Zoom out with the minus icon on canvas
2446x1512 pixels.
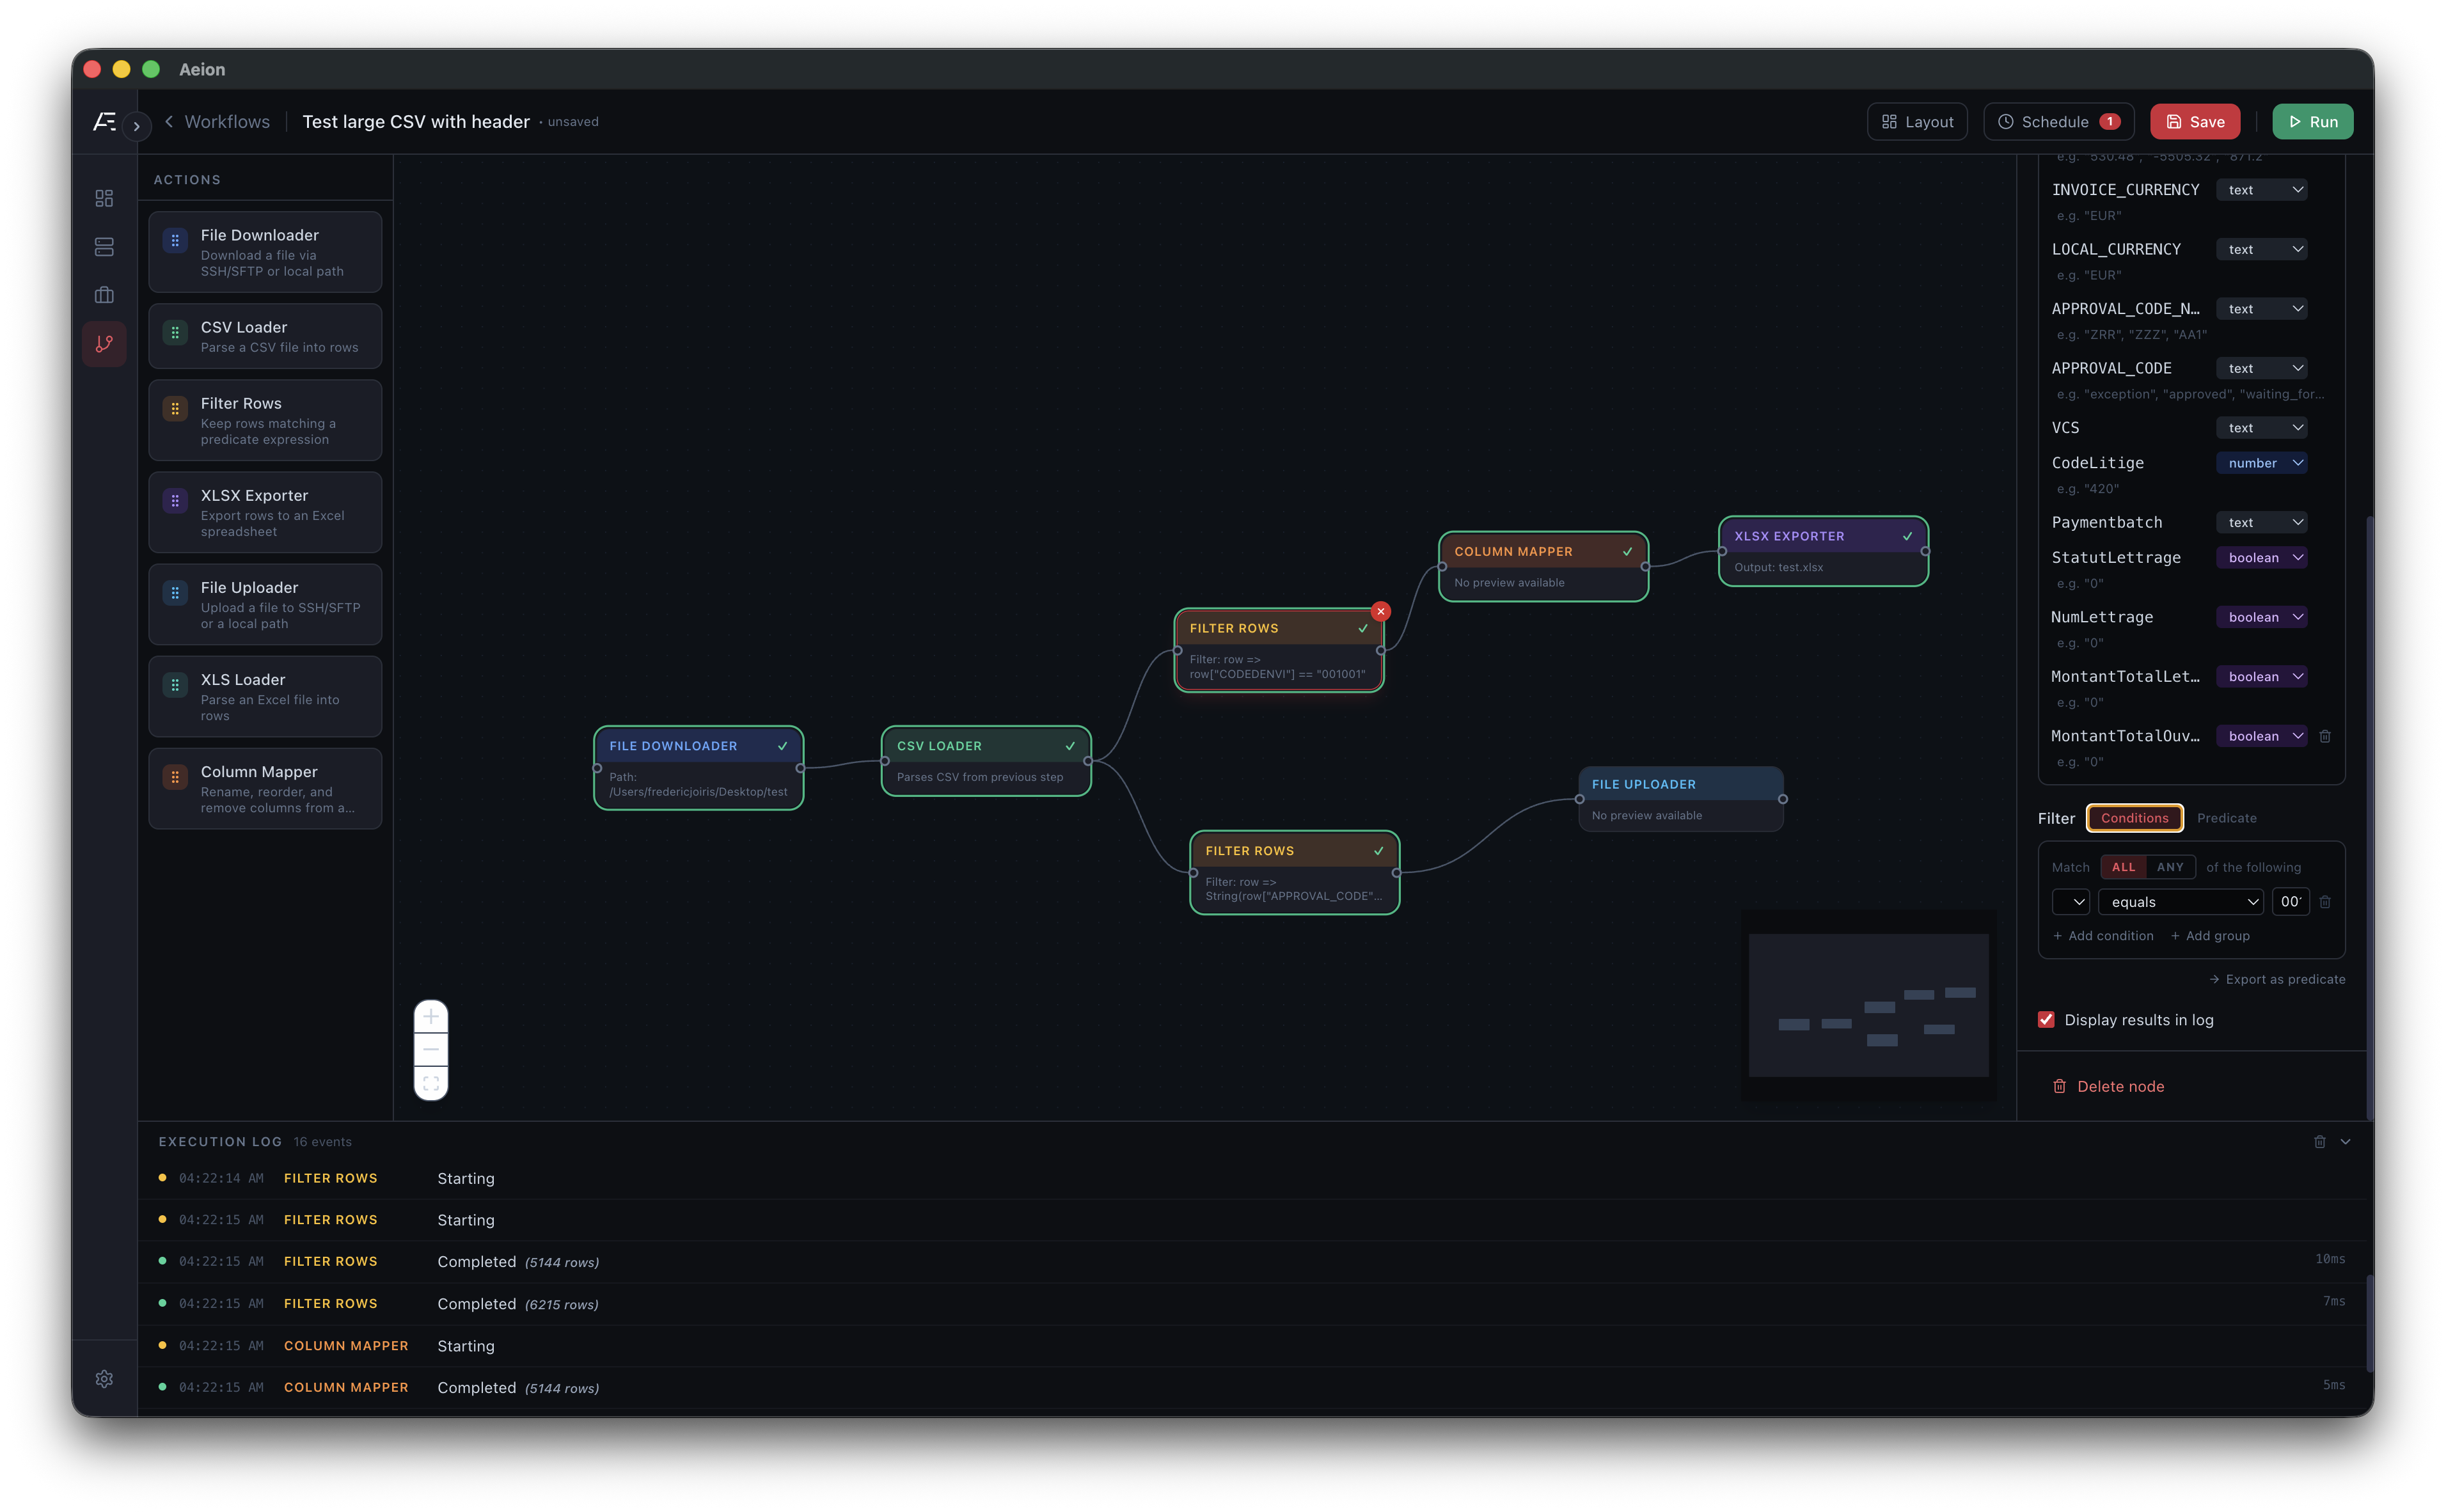click(430, 1049)
